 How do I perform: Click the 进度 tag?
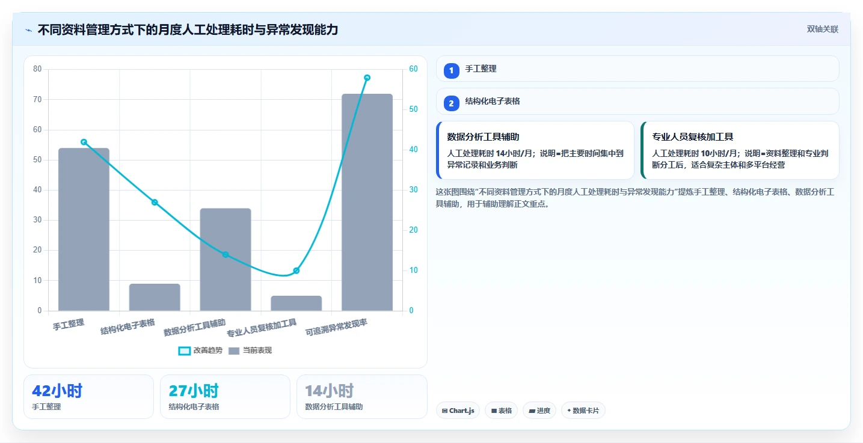(539, 411)
